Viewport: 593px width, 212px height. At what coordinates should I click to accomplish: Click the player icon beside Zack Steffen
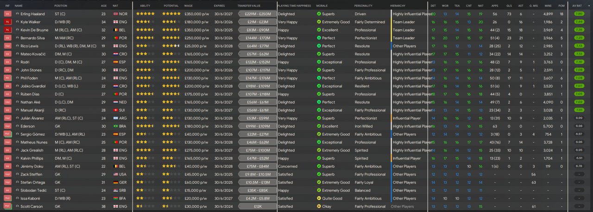coord(17,174)
